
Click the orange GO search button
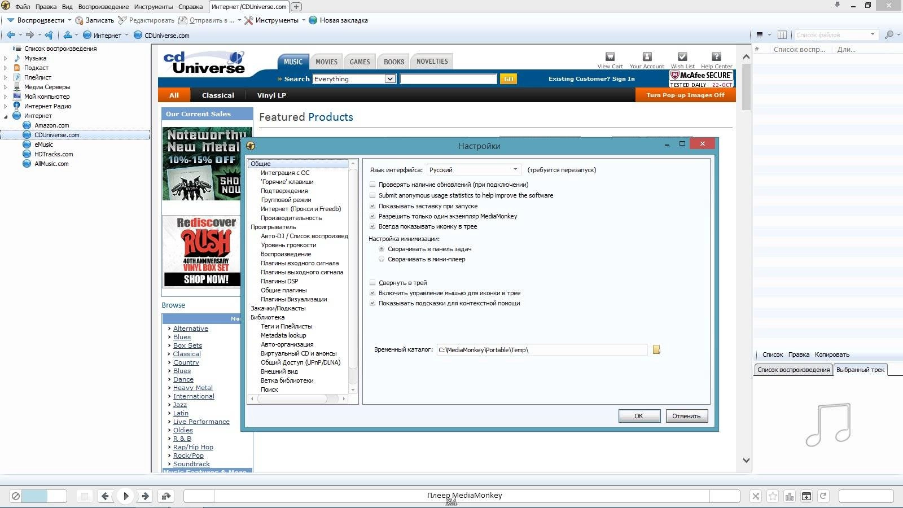pyautogui.click(x=509, y=79)
